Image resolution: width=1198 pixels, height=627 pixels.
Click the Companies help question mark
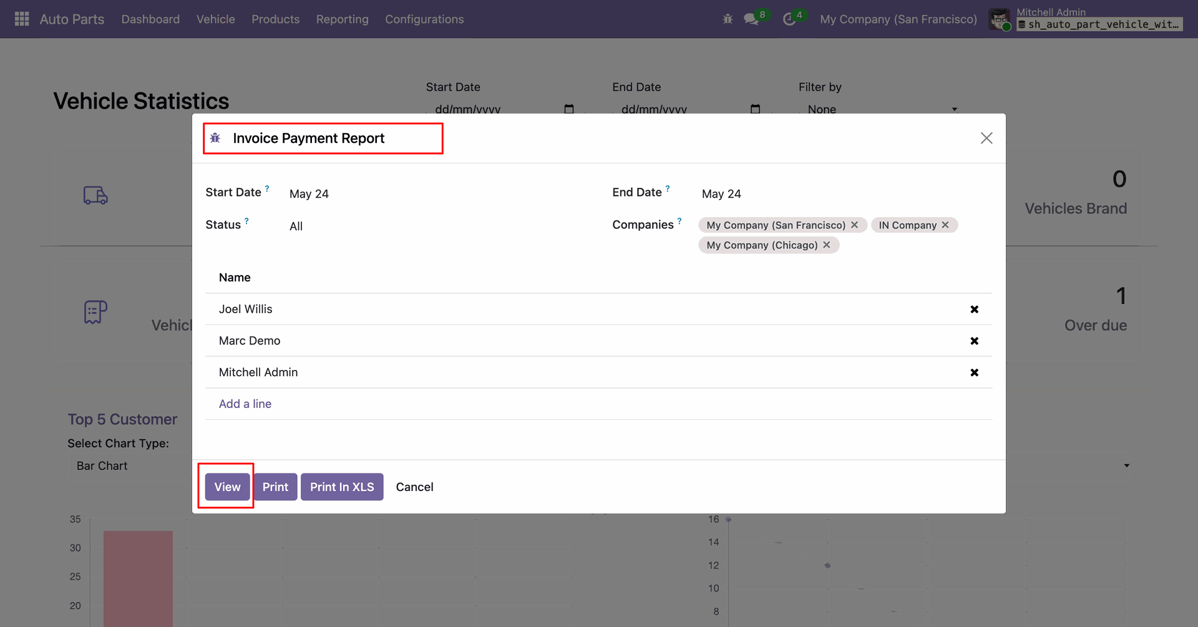tap(679, 221)
